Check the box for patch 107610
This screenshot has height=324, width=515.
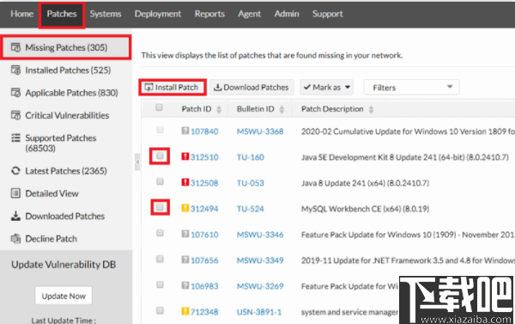(160, 233)
